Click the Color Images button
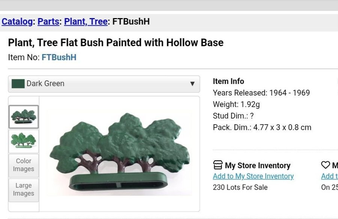 [24, 165]
